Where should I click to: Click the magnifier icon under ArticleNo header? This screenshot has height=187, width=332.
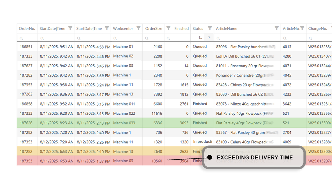[x=285, y=38]
